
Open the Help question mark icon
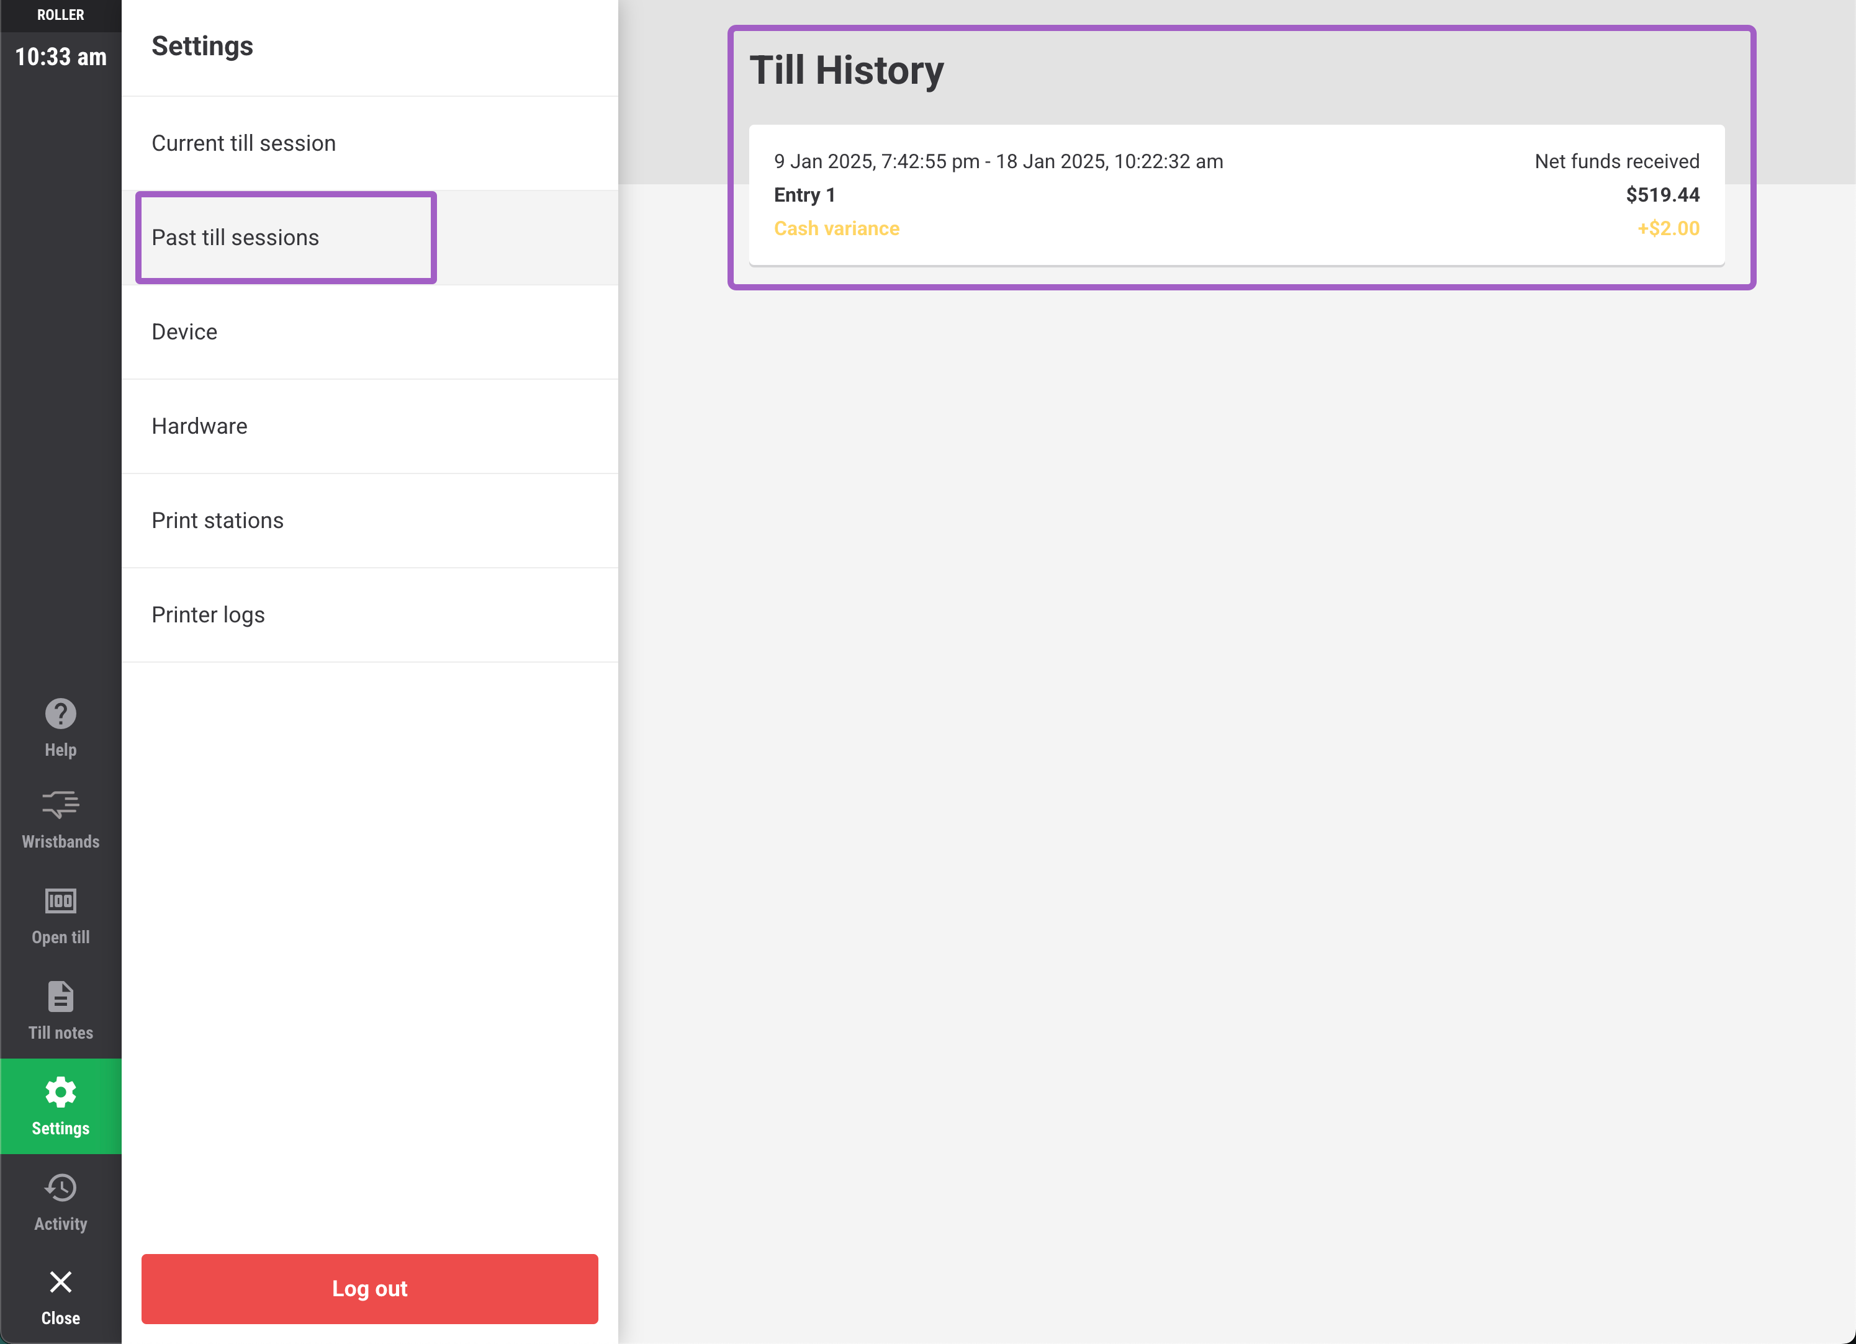[x=61, y=714]
